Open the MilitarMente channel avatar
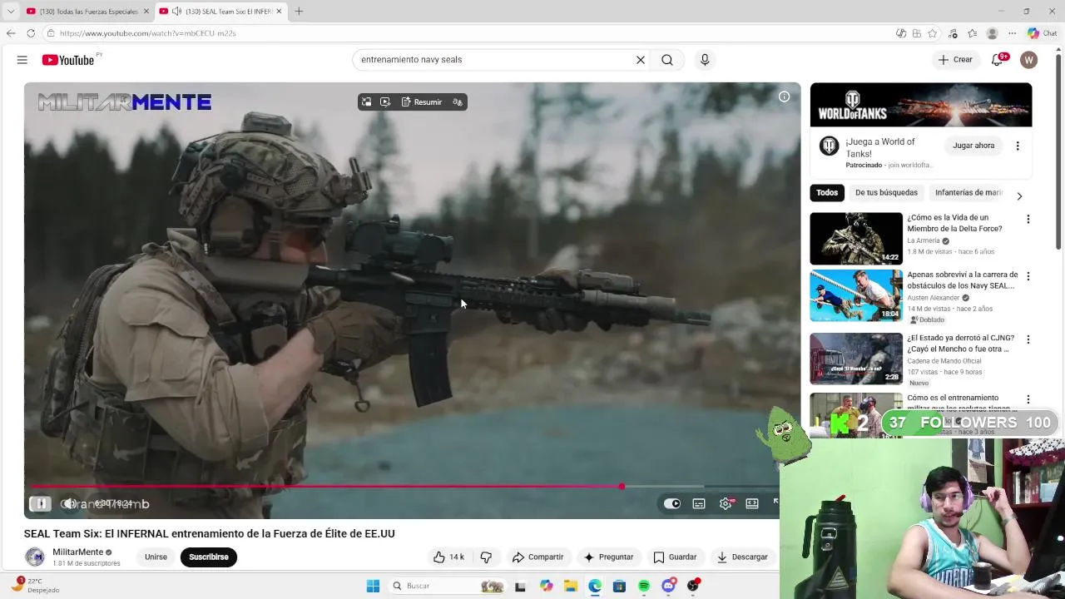The image size is (1065, 599). point(35,557)
